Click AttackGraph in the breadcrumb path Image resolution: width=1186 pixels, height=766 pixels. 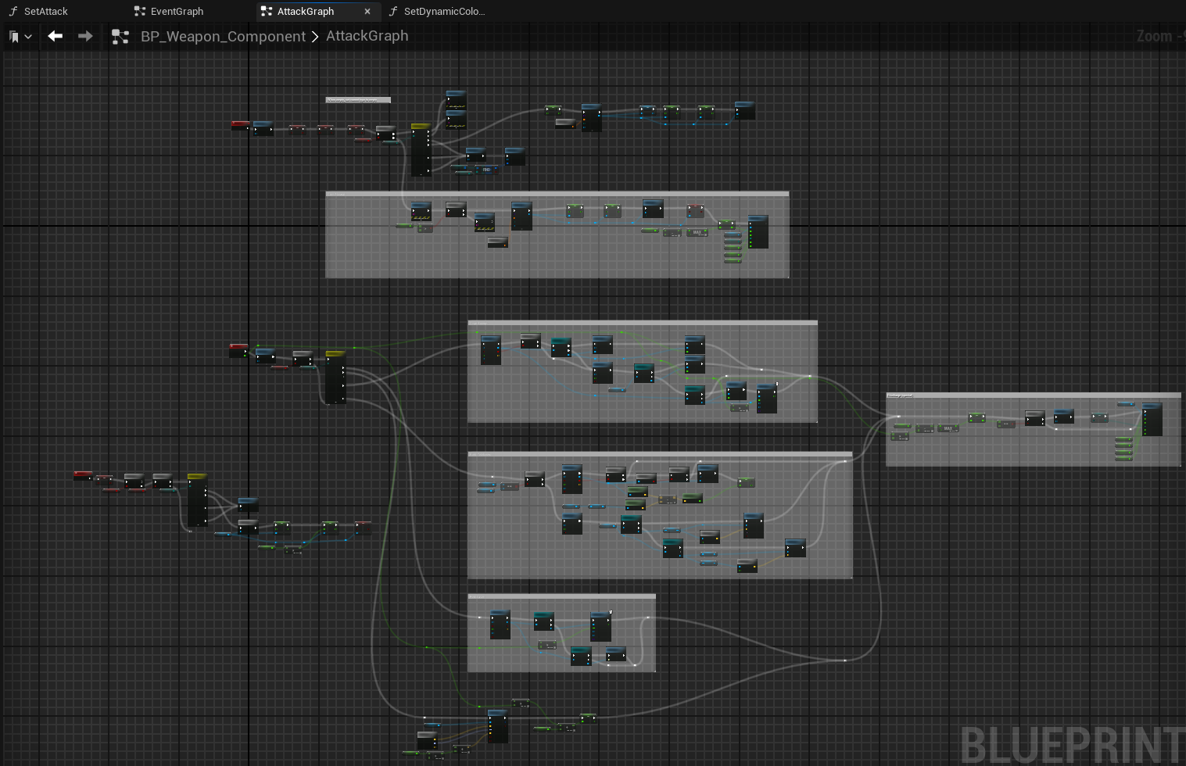367,36
